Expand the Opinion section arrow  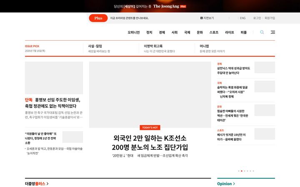click(234, 184)
